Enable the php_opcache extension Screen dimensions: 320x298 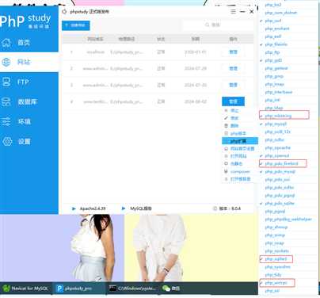277,147
